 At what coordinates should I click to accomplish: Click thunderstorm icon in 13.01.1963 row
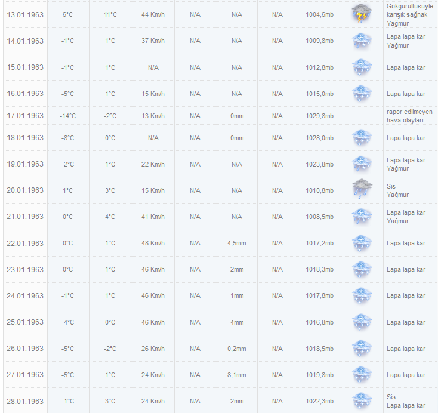point(362,13)
